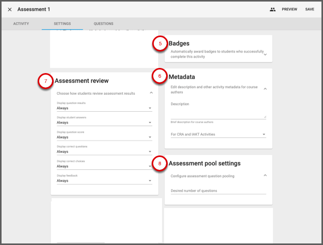Collapse the Metadata section chevron
Image resolution: width=323 pixels, height=245 pixels.
(265, 89)
